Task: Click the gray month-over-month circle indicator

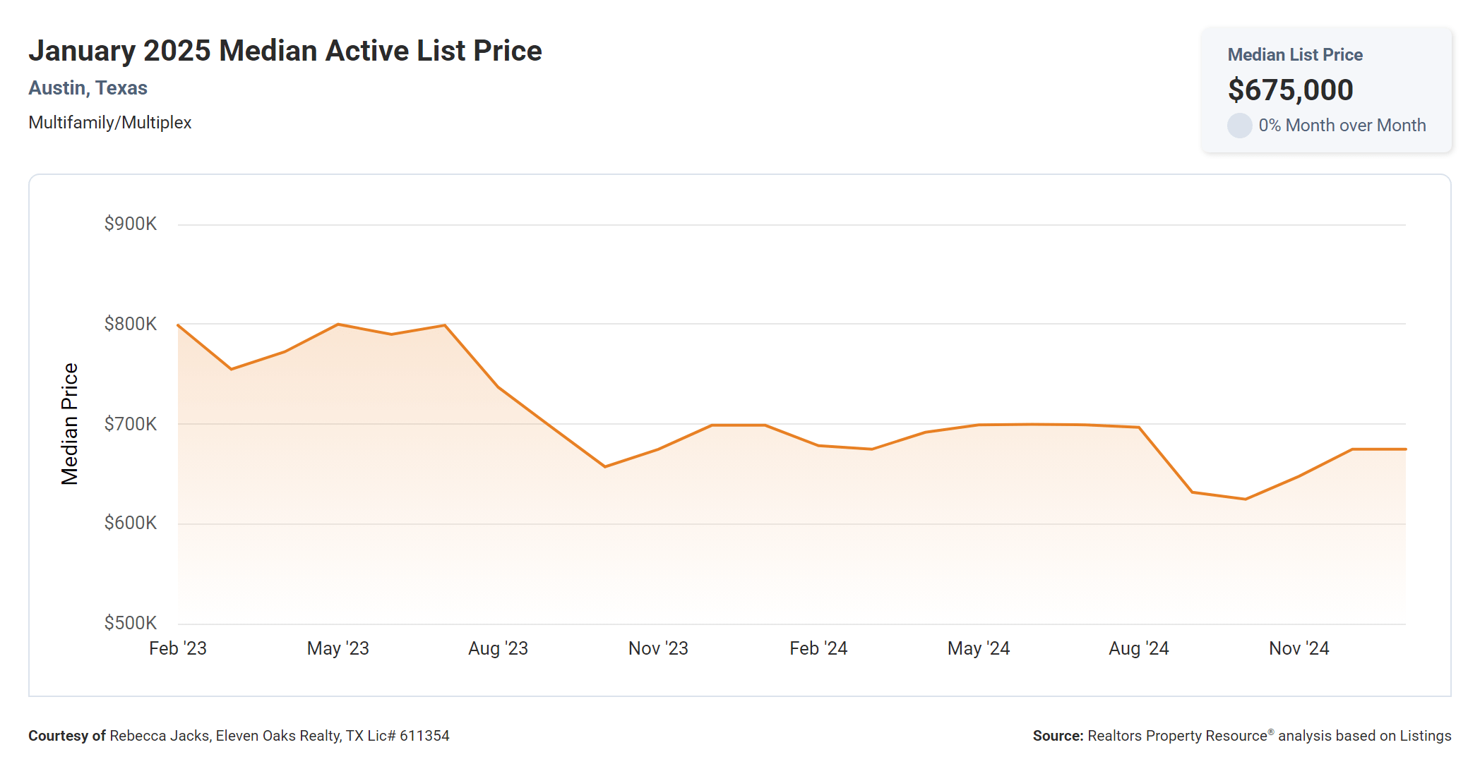Action: (1239, 126)
